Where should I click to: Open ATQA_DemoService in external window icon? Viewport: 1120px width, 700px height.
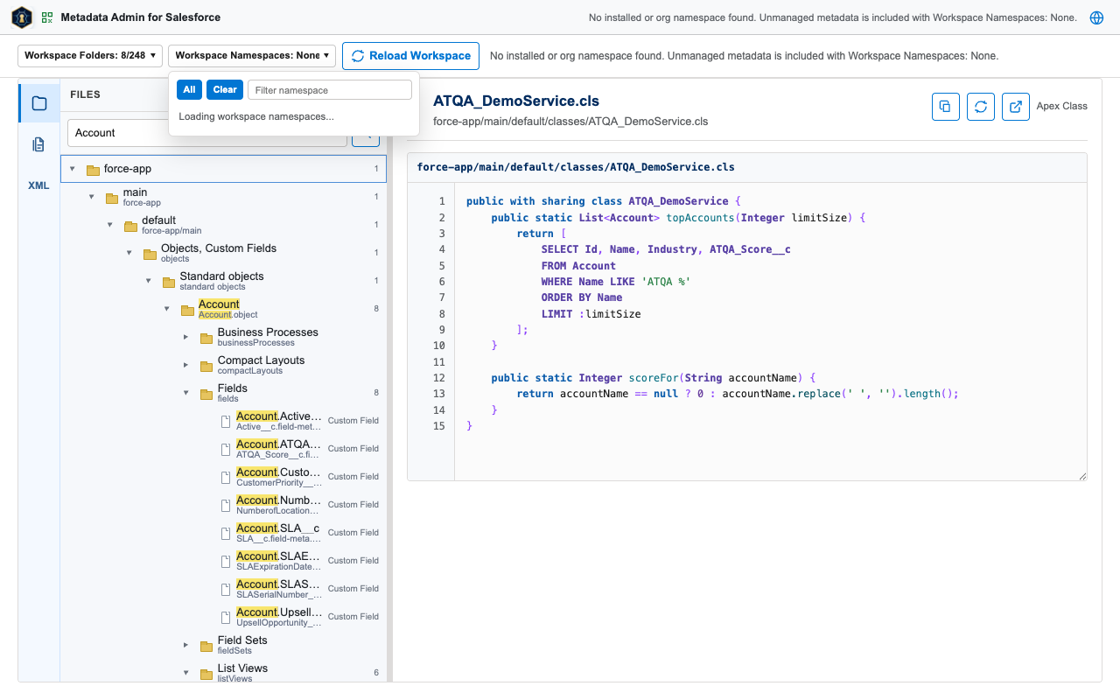(x=1016, y=107)
